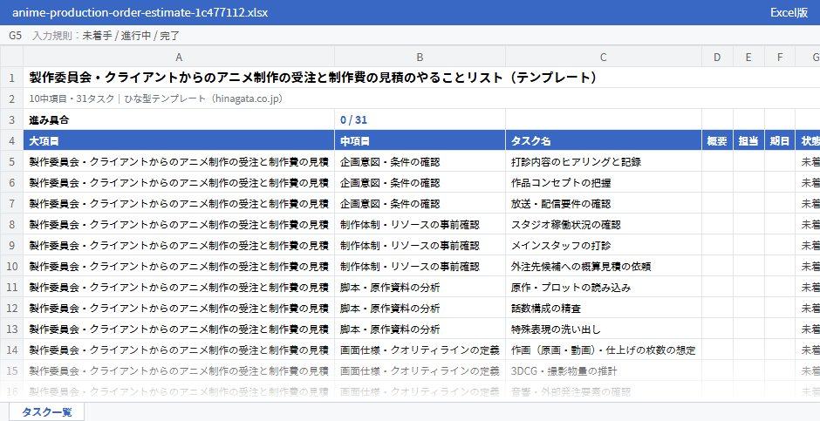Image resolution: width=820 pixels, height=421 pixels.
Task: Click task cell 作画(原画・動画)・仕上げの枚数の想定
Action: tap(604, 350)
